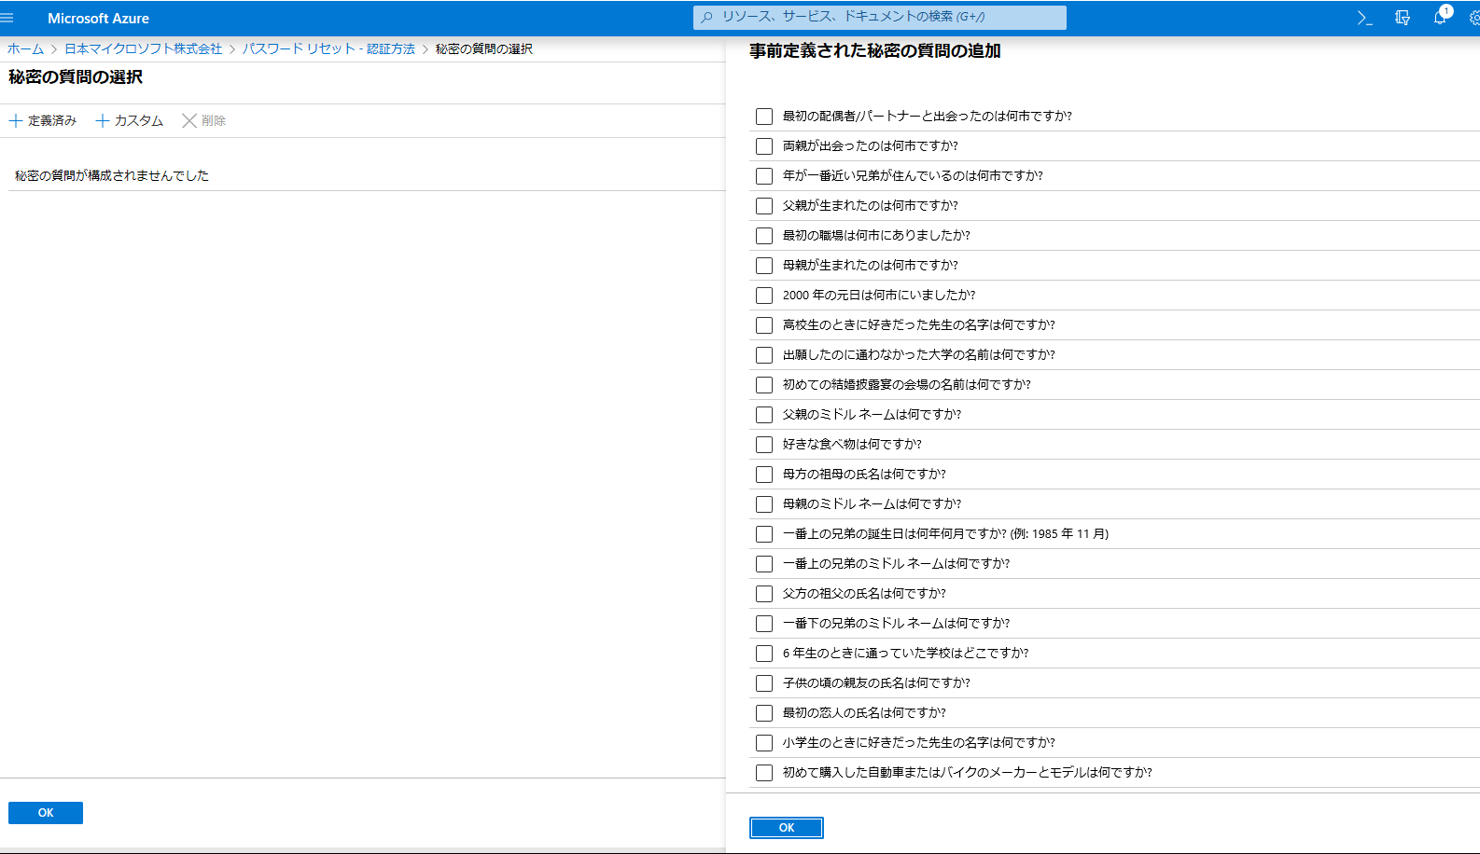
Task: Click the Microsoft Azure logo text
Action: [98, 18]
